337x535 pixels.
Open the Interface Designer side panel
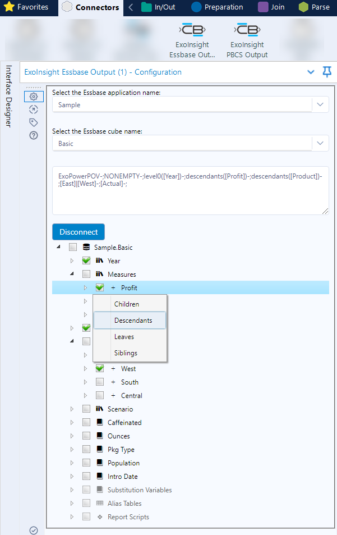[x=9, y=96]
